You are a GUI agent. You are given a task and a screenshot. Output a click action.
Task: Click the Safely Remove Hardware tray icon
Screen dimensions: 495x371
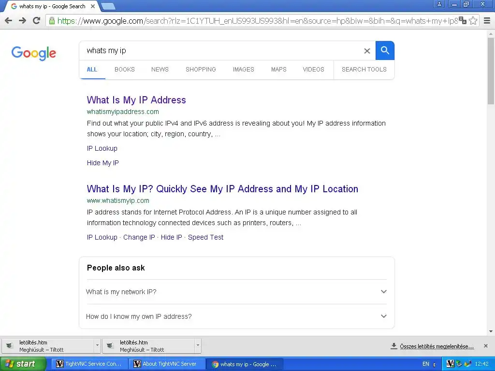click(x=459, y=364)
